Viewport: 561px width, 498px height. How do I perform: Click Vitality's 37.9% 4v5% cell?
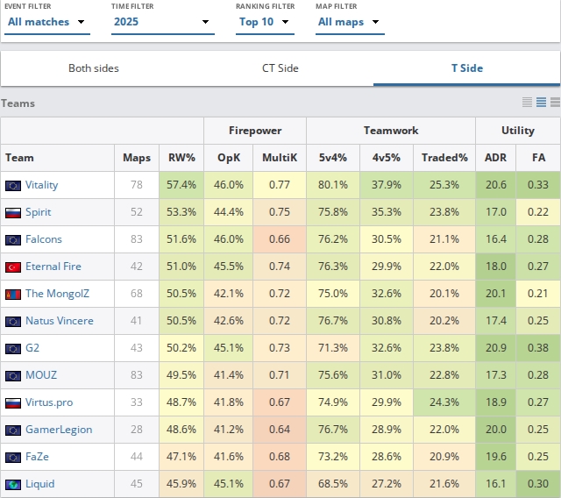[x=387, y=185]
